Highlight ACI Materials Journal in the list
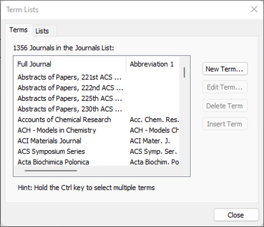The height and width of the screenshot is (227, 264). point(49,141)
